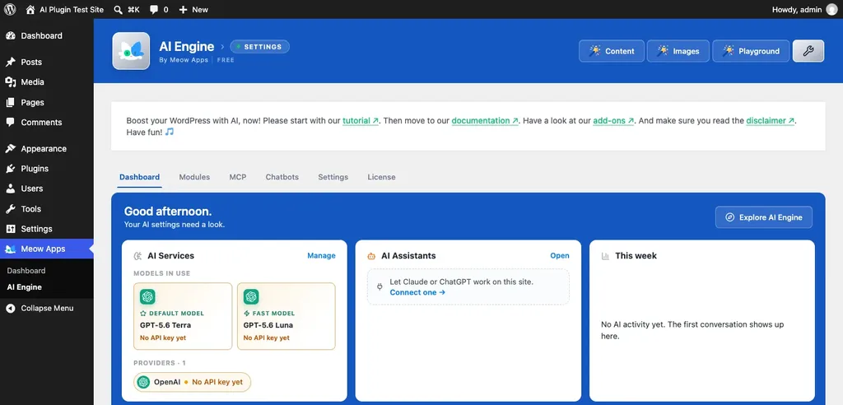The image size is (843, 405).
Task: Click the AI Assistants robot icon
Action: click(371, 256)
